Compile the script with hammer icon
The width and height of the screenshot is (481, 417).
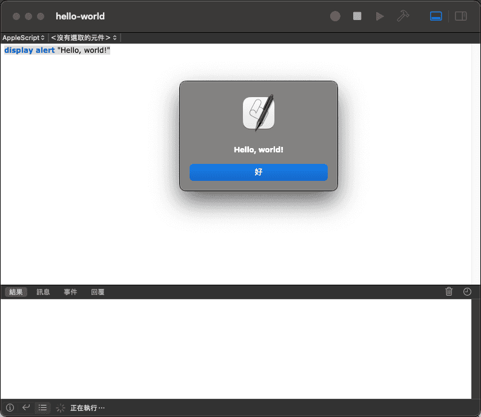pyautogui.click(x=403, y=16)
